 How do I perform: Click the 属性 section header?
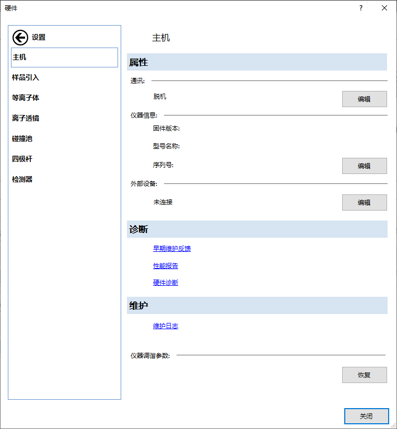tap(257, 62)
